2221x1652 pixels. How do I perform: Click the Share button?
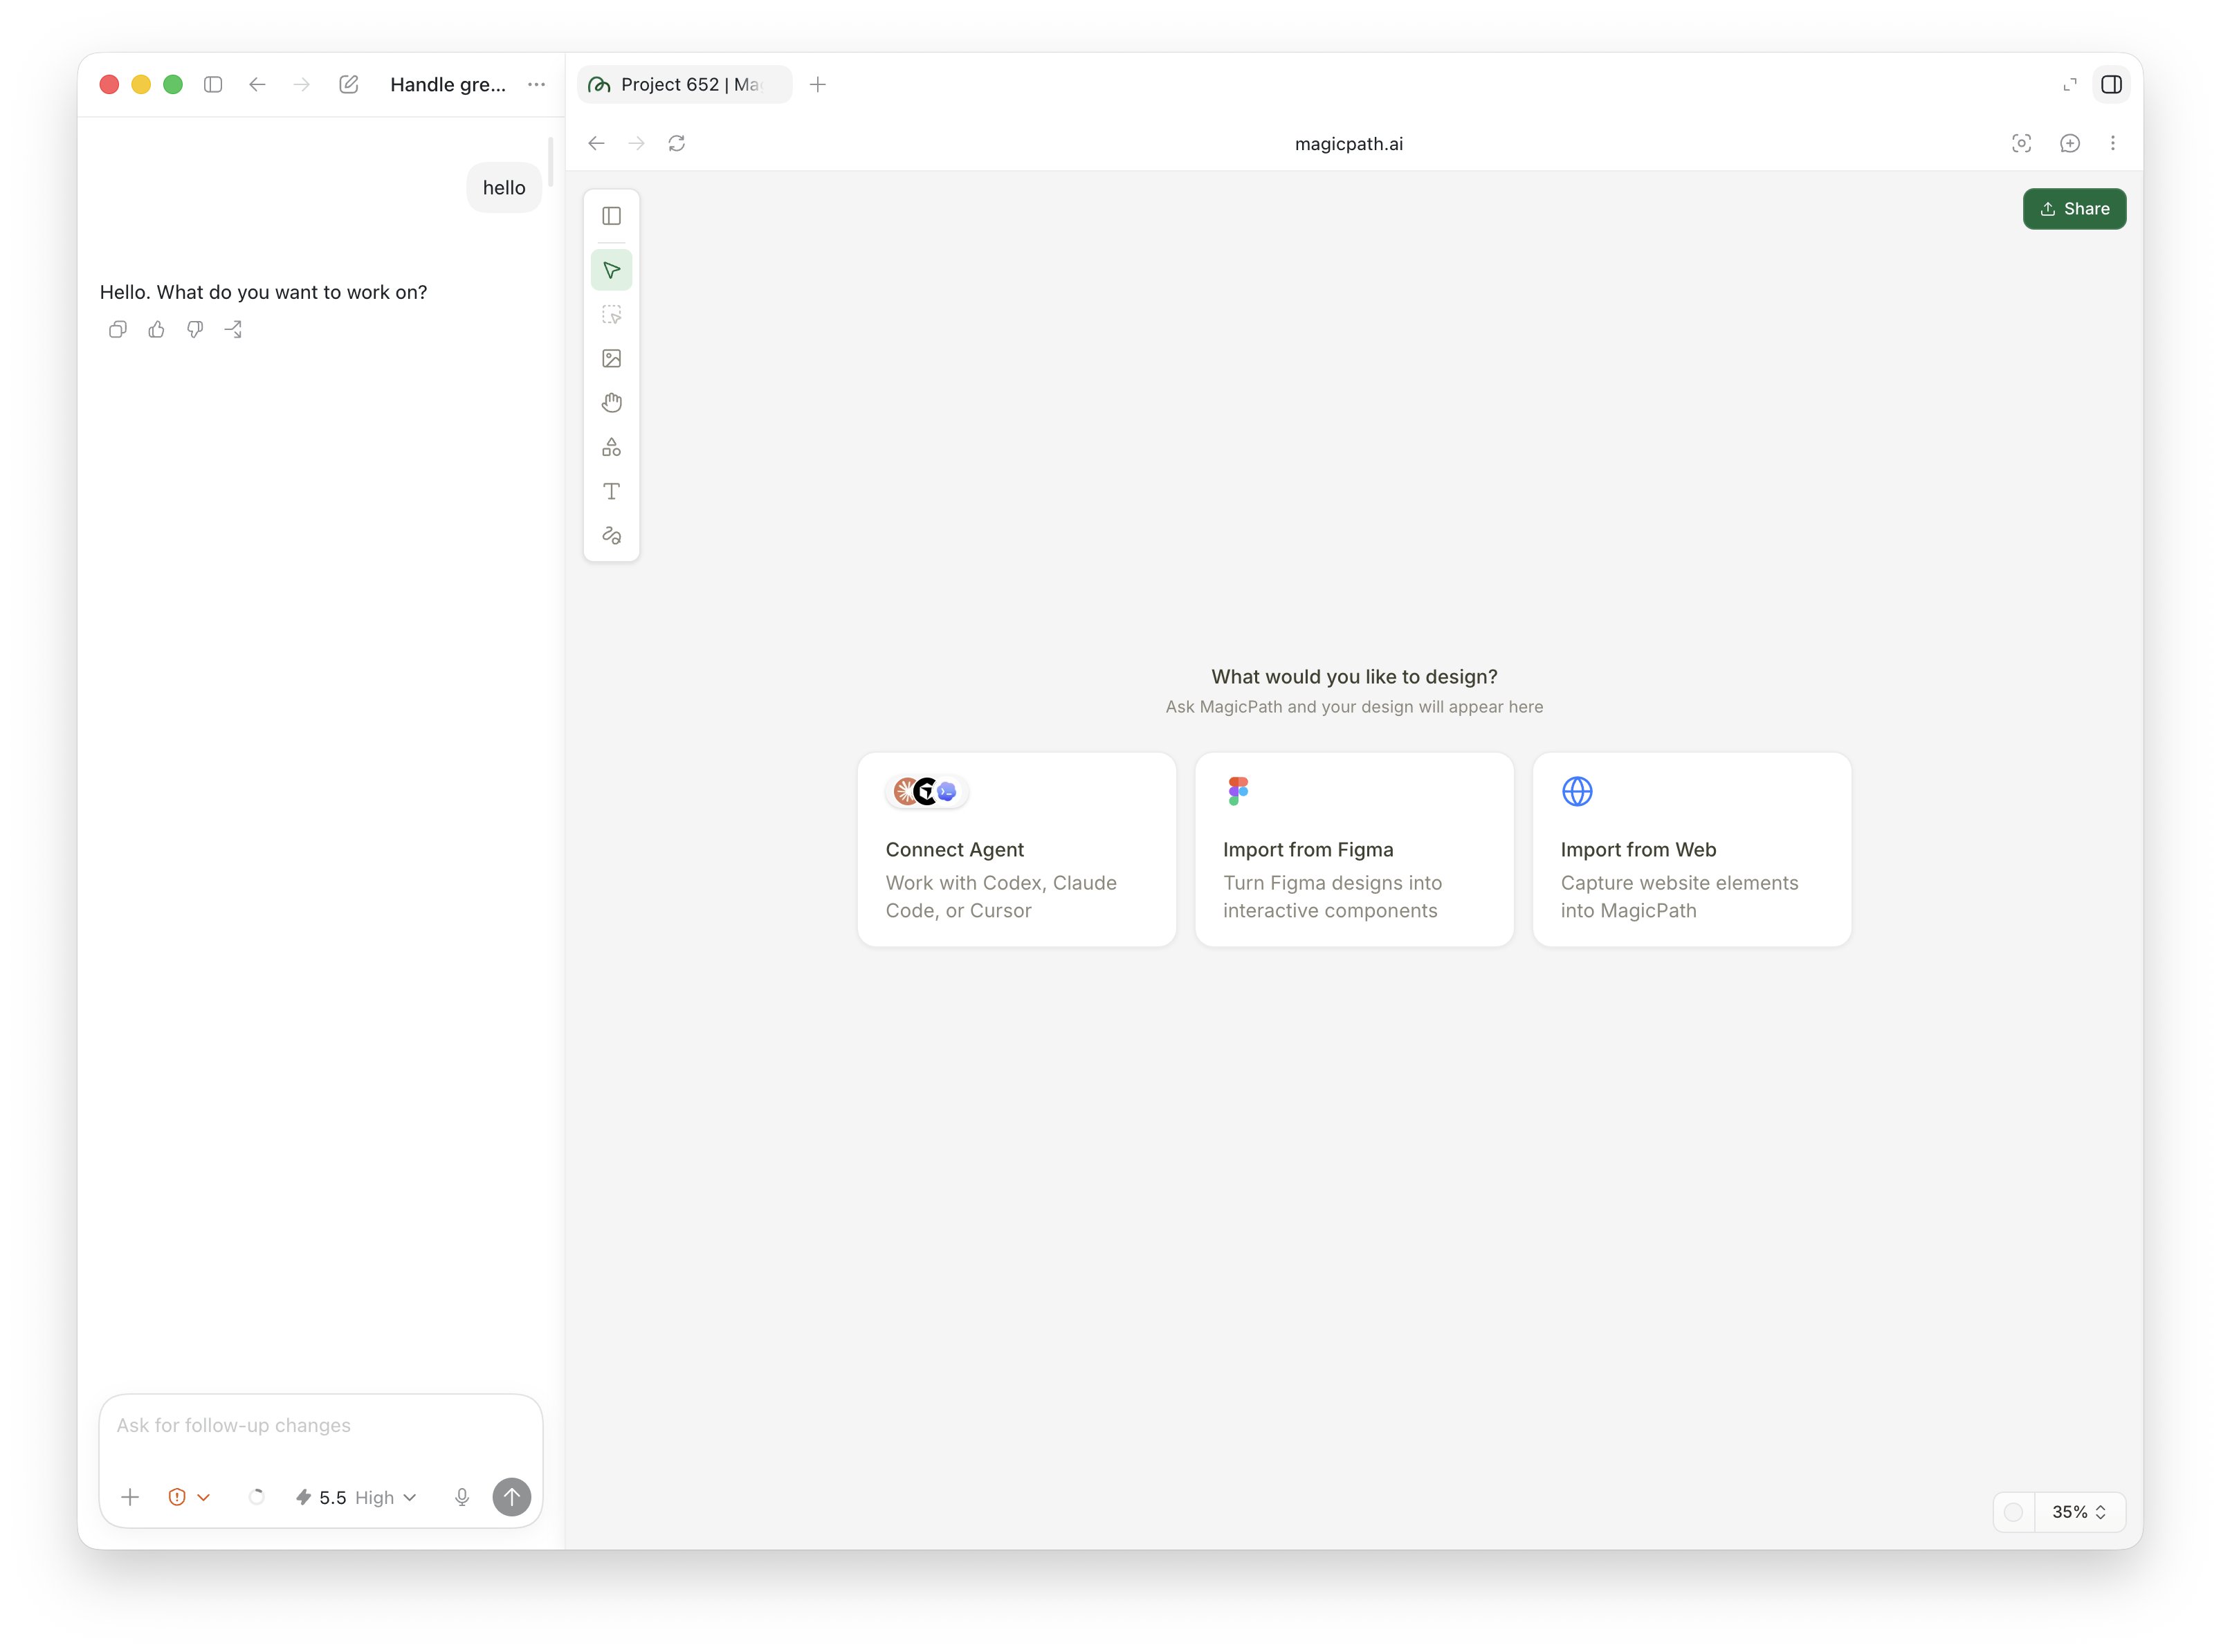pos(2074,209)
